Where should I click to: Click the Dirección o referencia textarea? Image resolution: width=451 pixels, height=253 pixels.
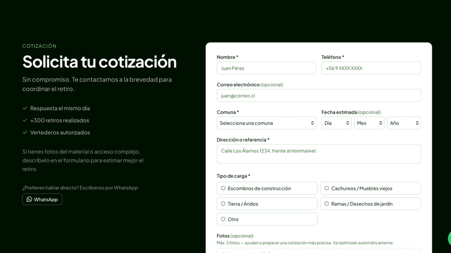point(319,154)
